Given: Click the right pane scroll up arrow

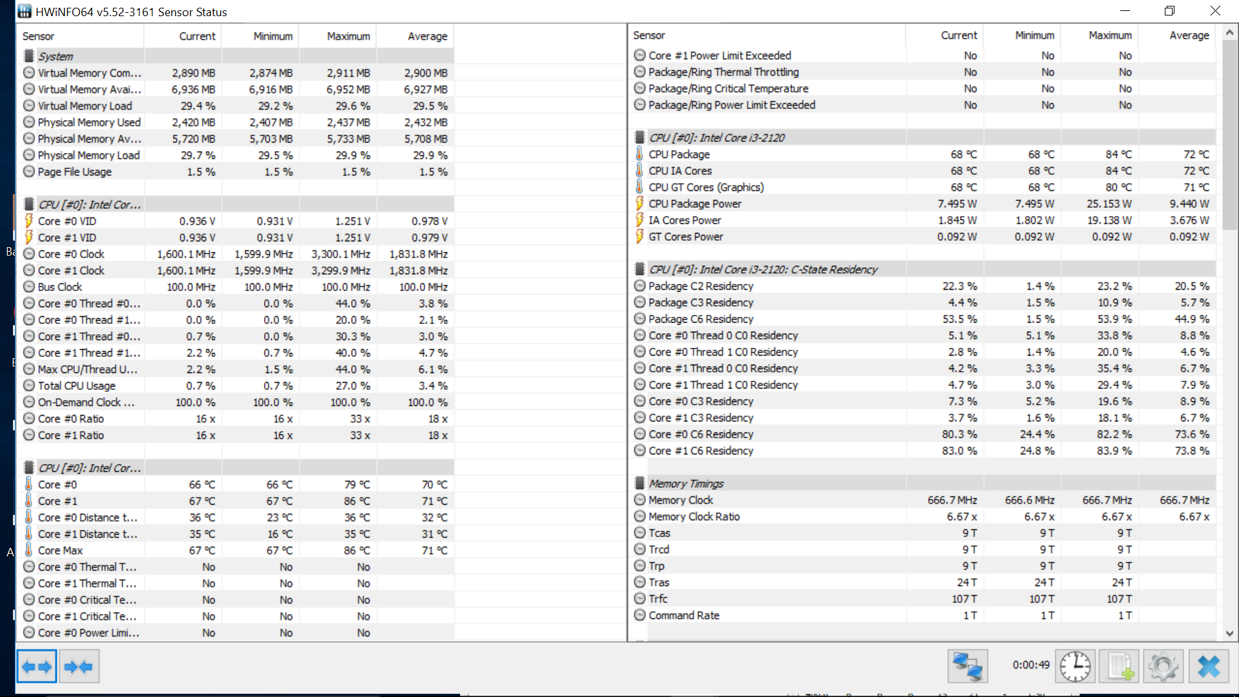Looking at the screenshot, I should coord(1229,32).
